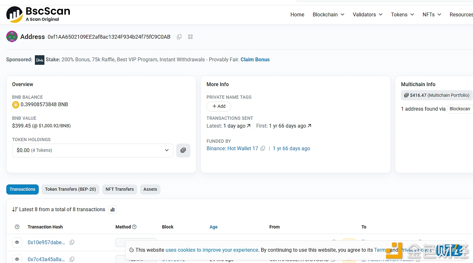Click the BscScan logo
Viewport: 473px width, 263px height.
coord(38,14)
